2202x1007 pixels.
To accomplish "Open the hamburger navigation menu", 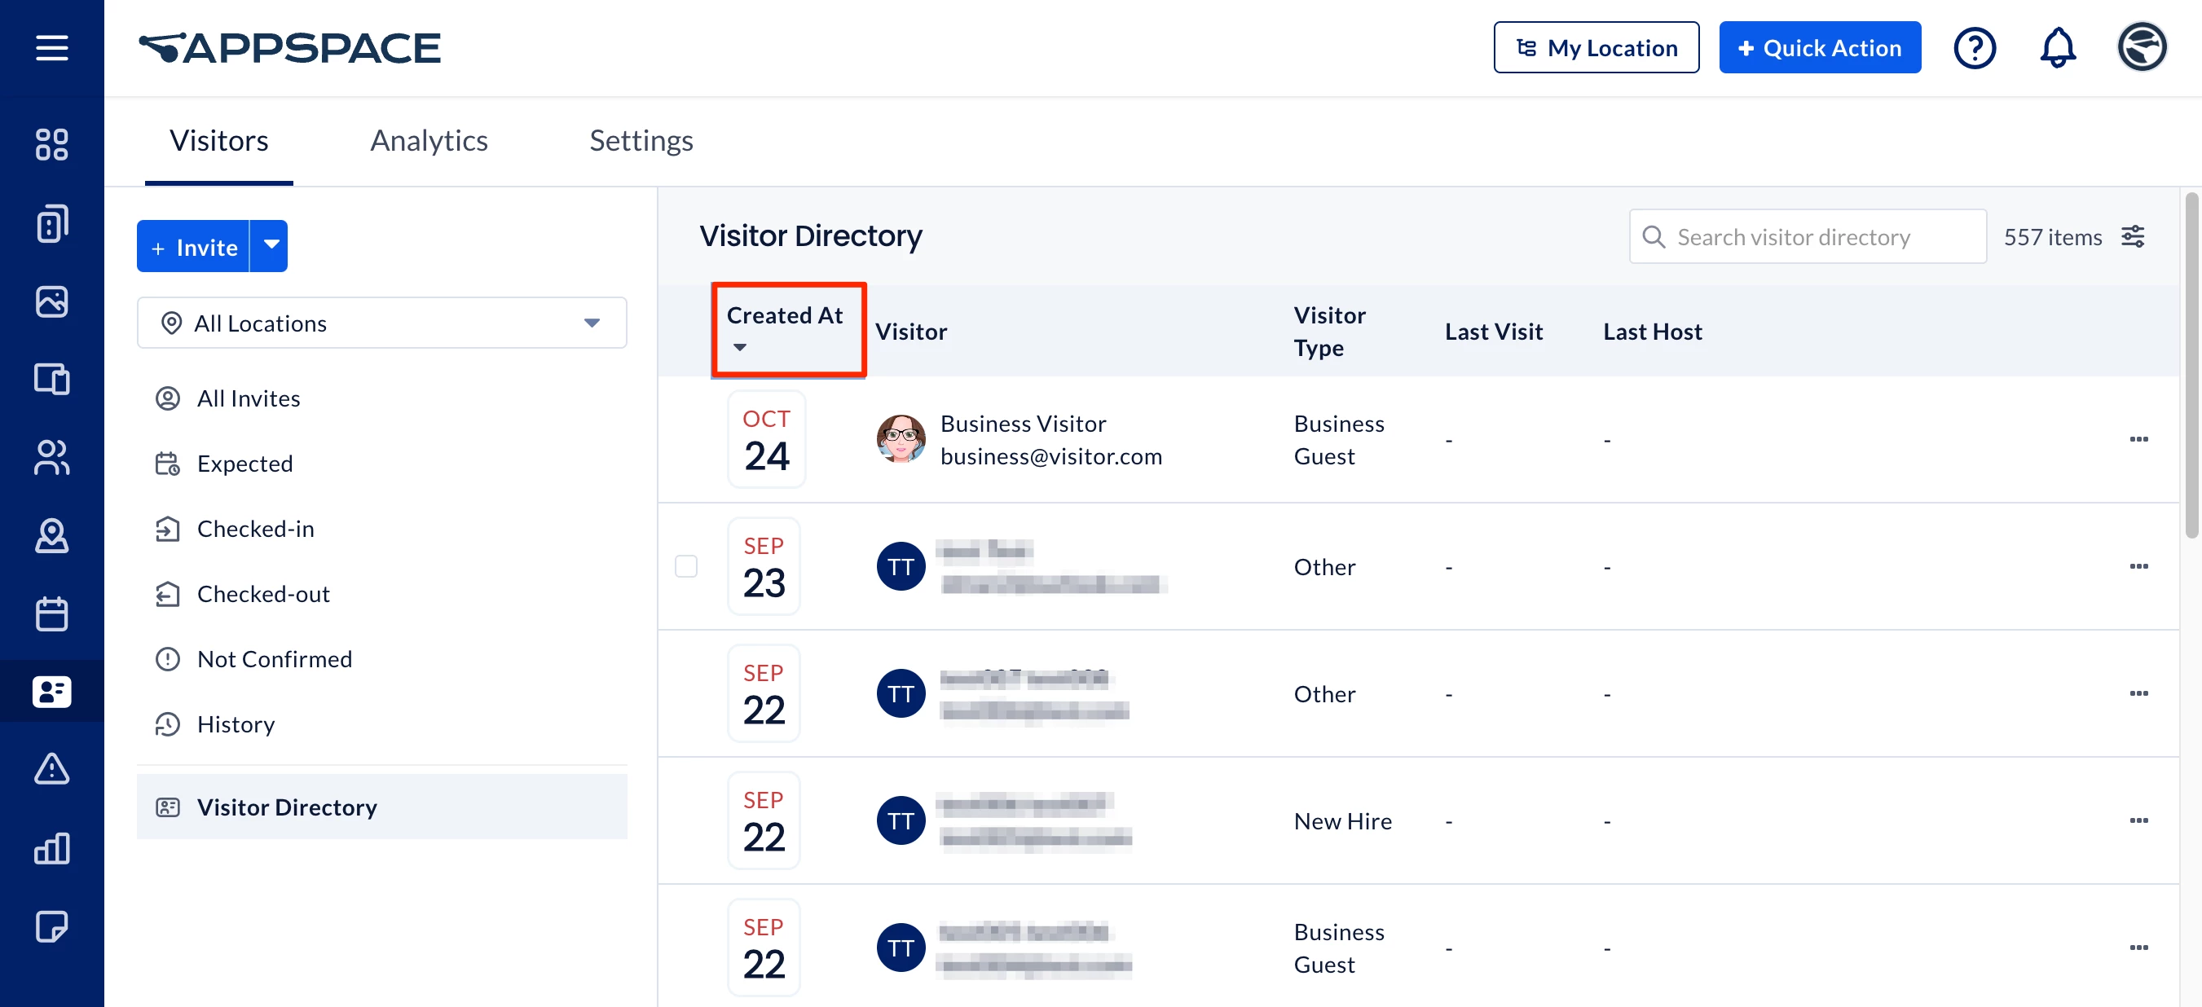I will click(51, 48).
